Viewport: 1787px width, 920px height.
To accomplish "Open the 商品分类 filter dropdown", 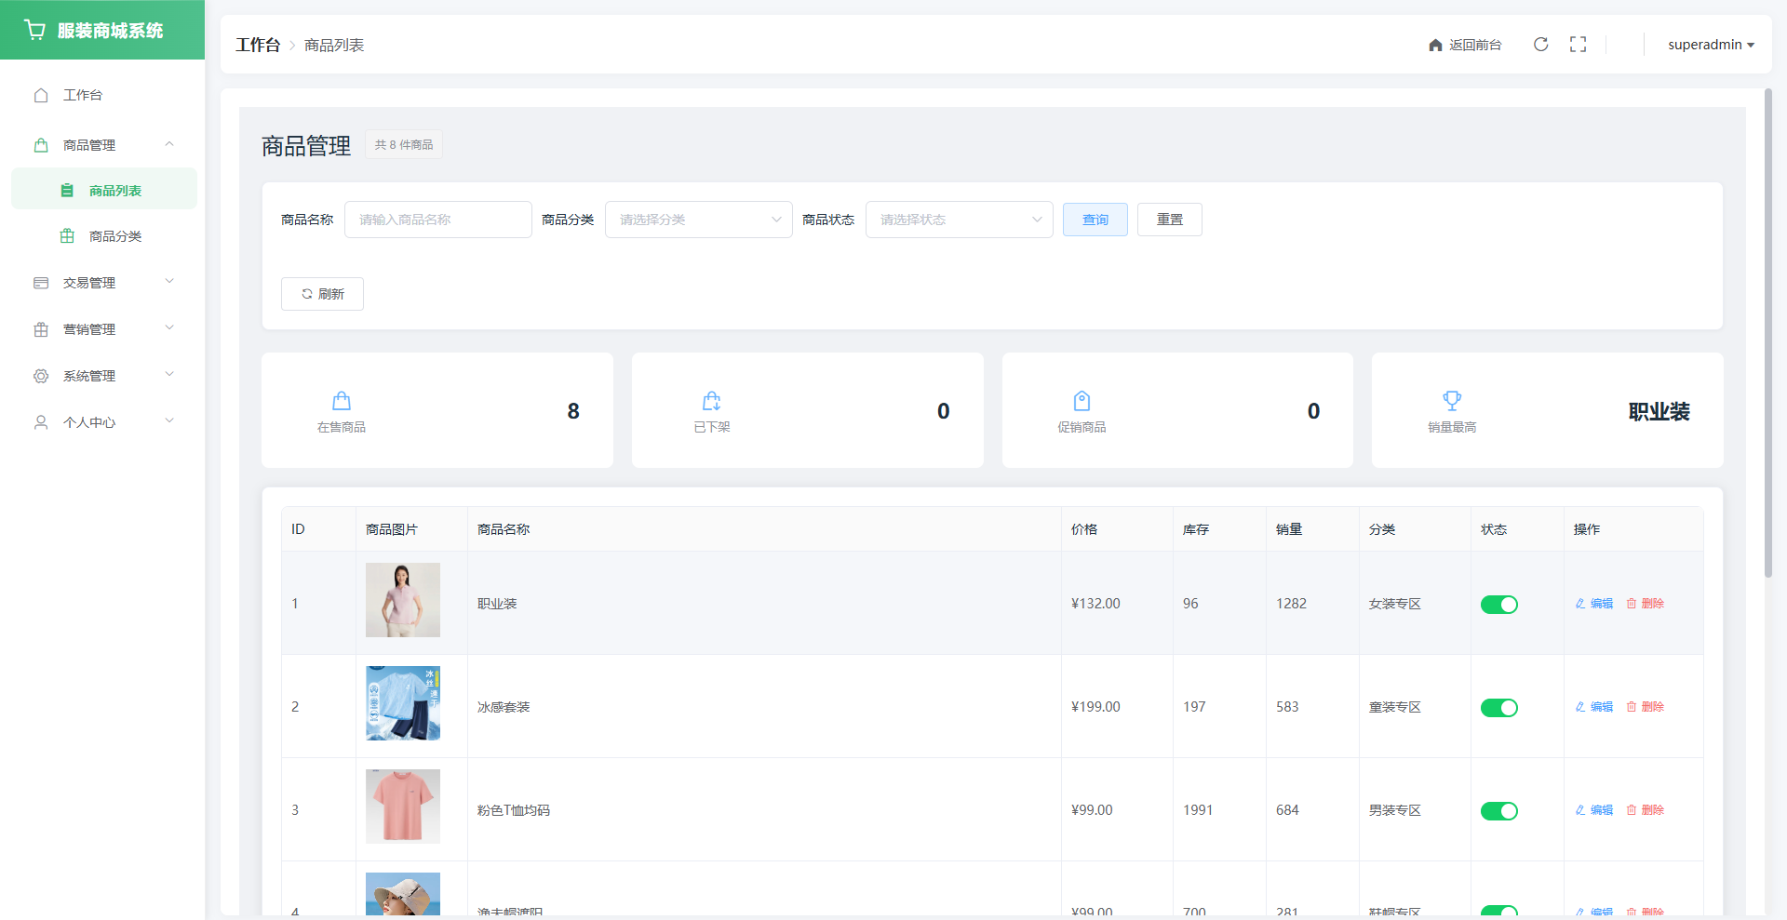I will point(698,220).
